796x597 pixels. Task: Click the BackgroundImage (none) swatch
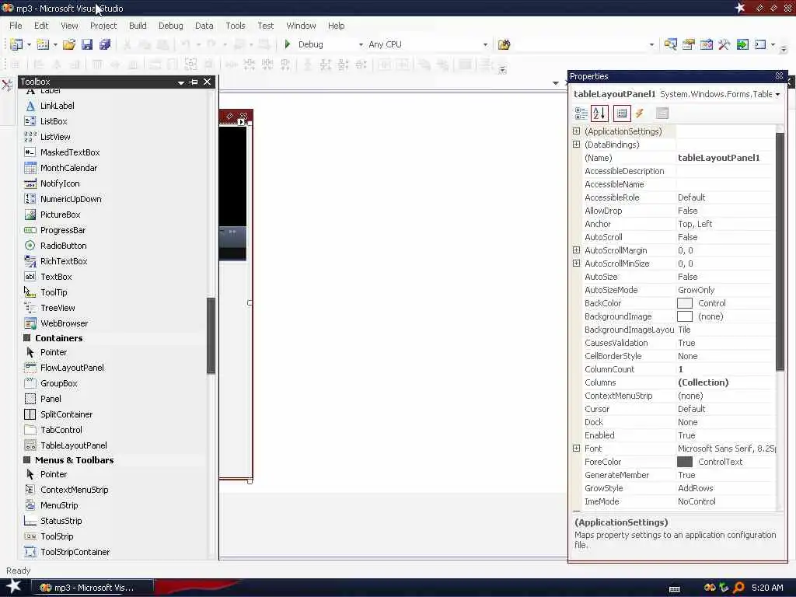[685, 316]
